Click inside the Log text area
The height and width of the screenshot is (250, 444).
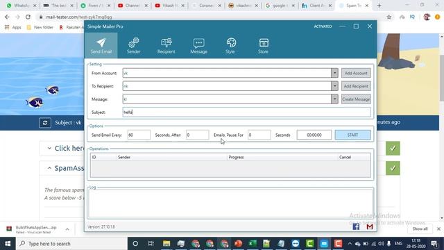point(230,203)
